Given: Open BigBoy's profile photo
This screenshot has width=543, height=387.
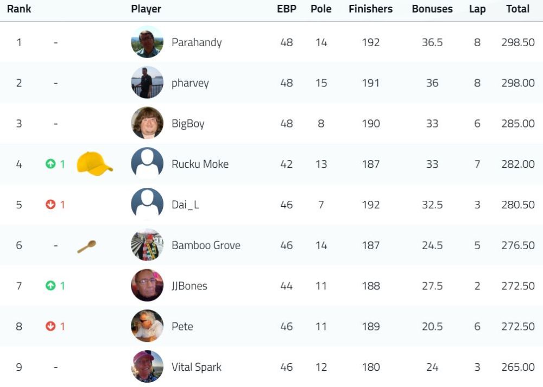Looking at the screenshot, I should click(147, 123).
